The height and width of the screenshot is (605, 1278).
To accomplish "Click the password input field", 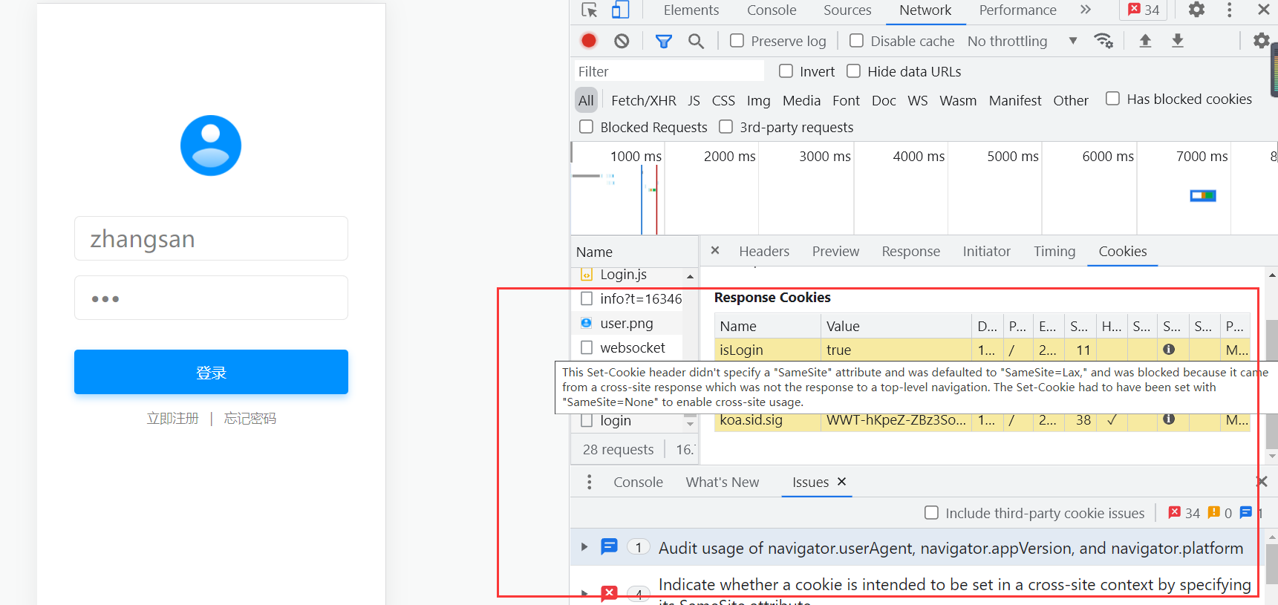I will click(211, 298).
